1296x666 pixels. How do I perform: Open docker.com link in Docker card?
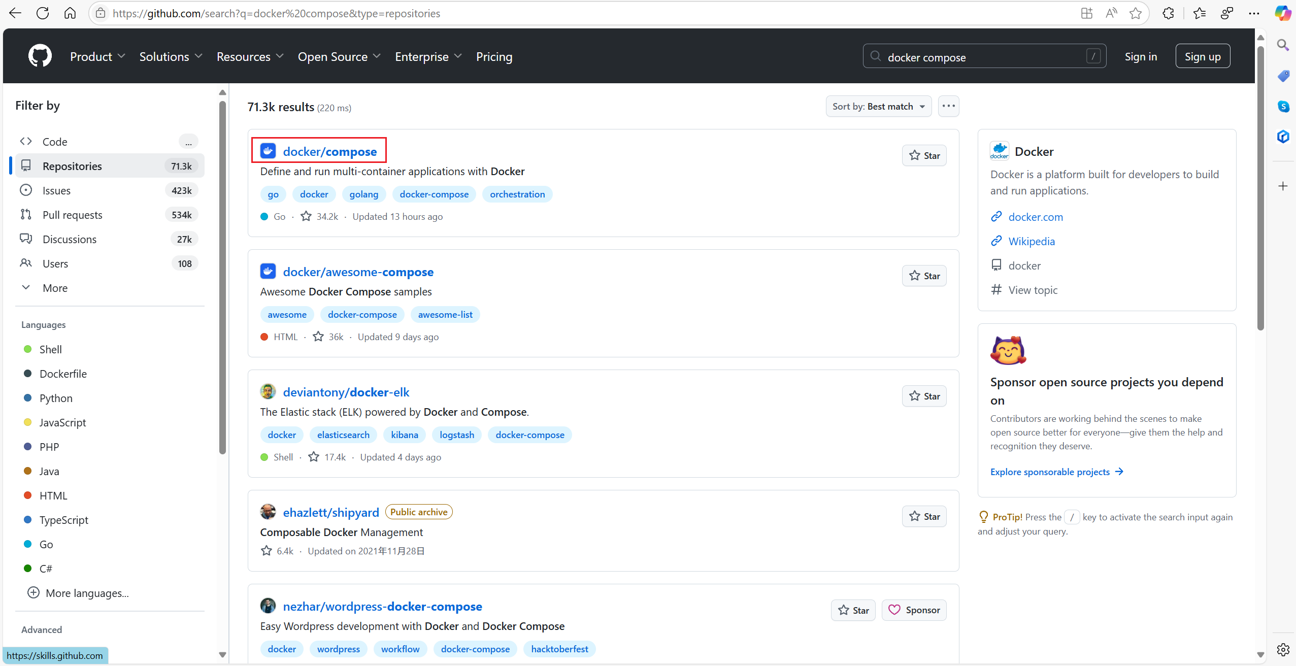point(1036,217)
